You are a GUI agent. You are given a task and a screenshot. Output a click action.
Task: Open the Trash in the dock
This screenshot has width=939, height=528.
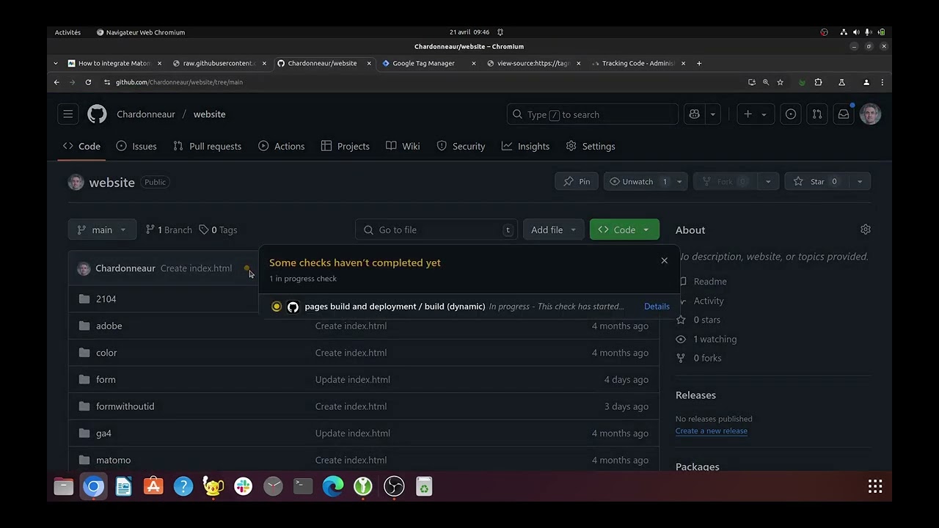[x=424, y=486]
